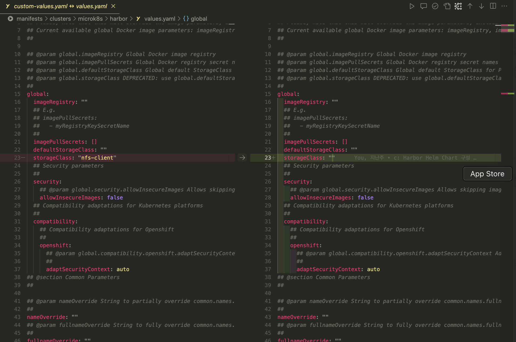Click the Open File icon
516x342 pixels.
(447, 6)
